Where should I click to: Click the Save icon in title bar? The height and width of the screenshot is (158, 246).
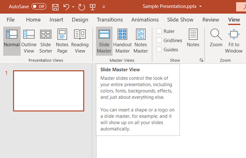click(55, 7)
